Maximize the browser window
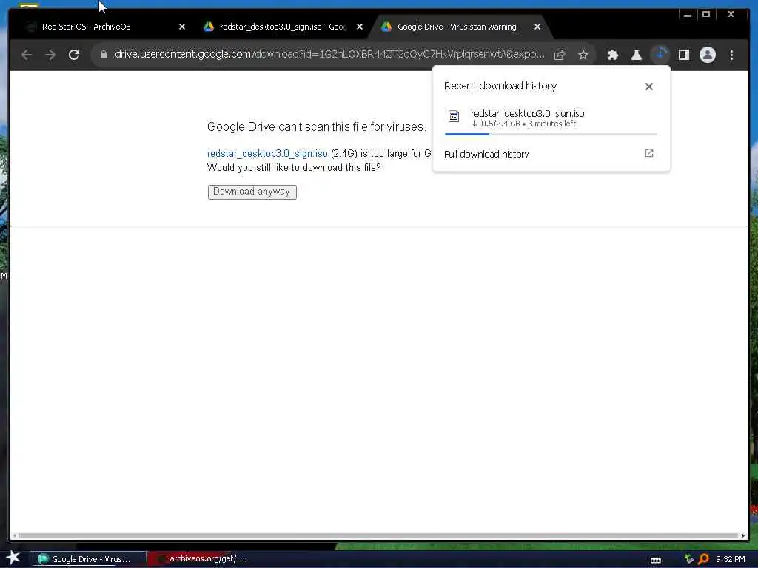Image resolution: width=758 pixels, height=568 pixels. (x=706, y=15)
